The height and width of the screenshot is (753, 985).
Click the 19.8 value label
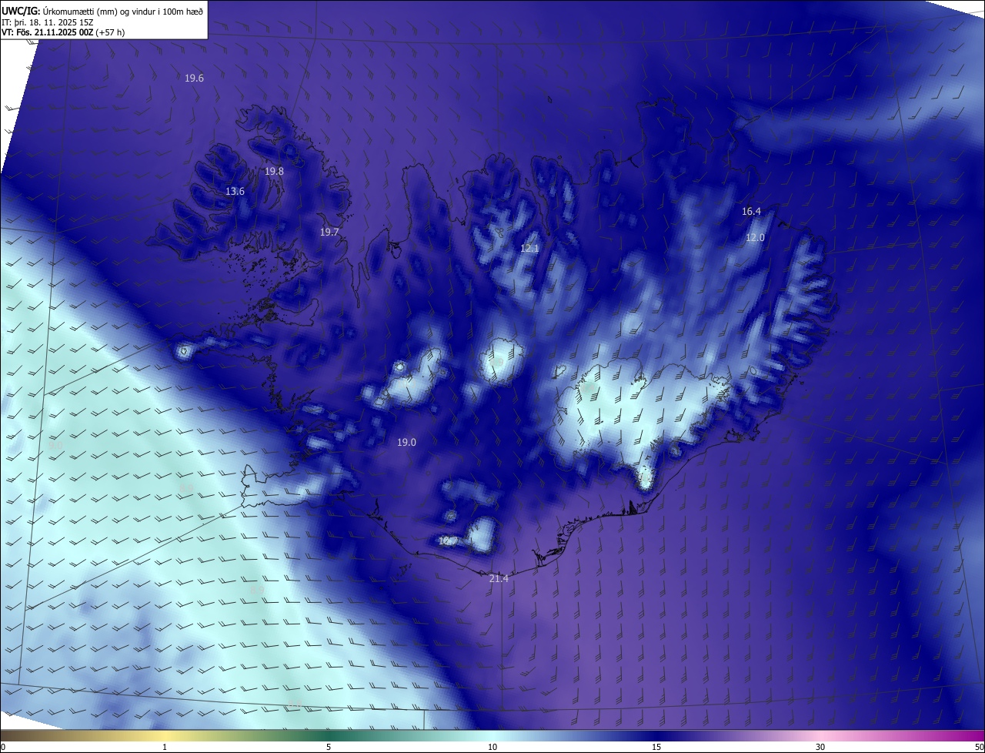point(274,171)
